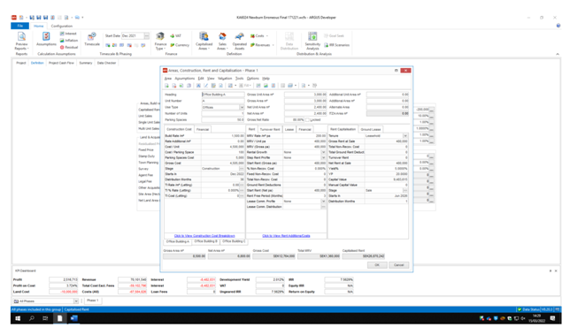570x335 pixels.
Task: Click the printer icon in dialog toolbar
Action: pos(290,86)
